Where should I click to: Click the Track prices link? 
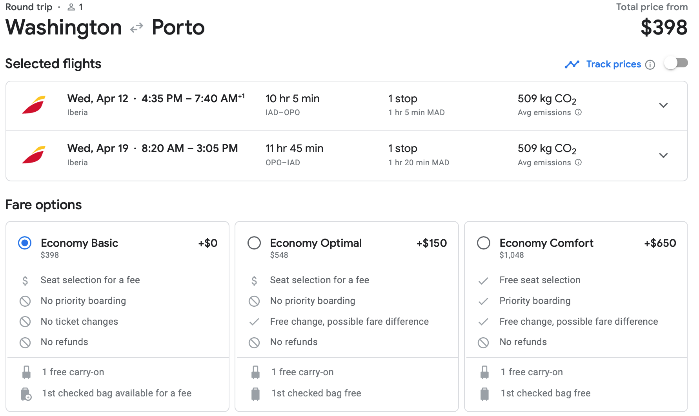pos(613,64)
